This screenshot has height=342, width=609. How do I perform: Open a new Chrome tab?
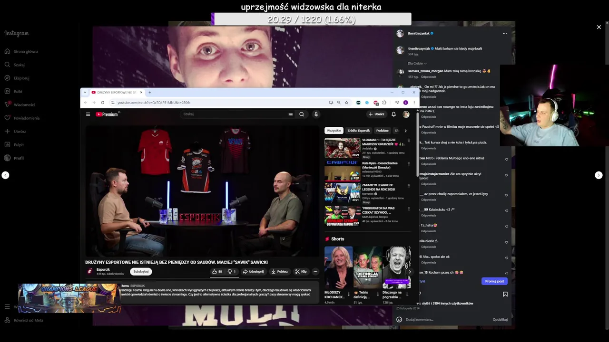(149, 92)
